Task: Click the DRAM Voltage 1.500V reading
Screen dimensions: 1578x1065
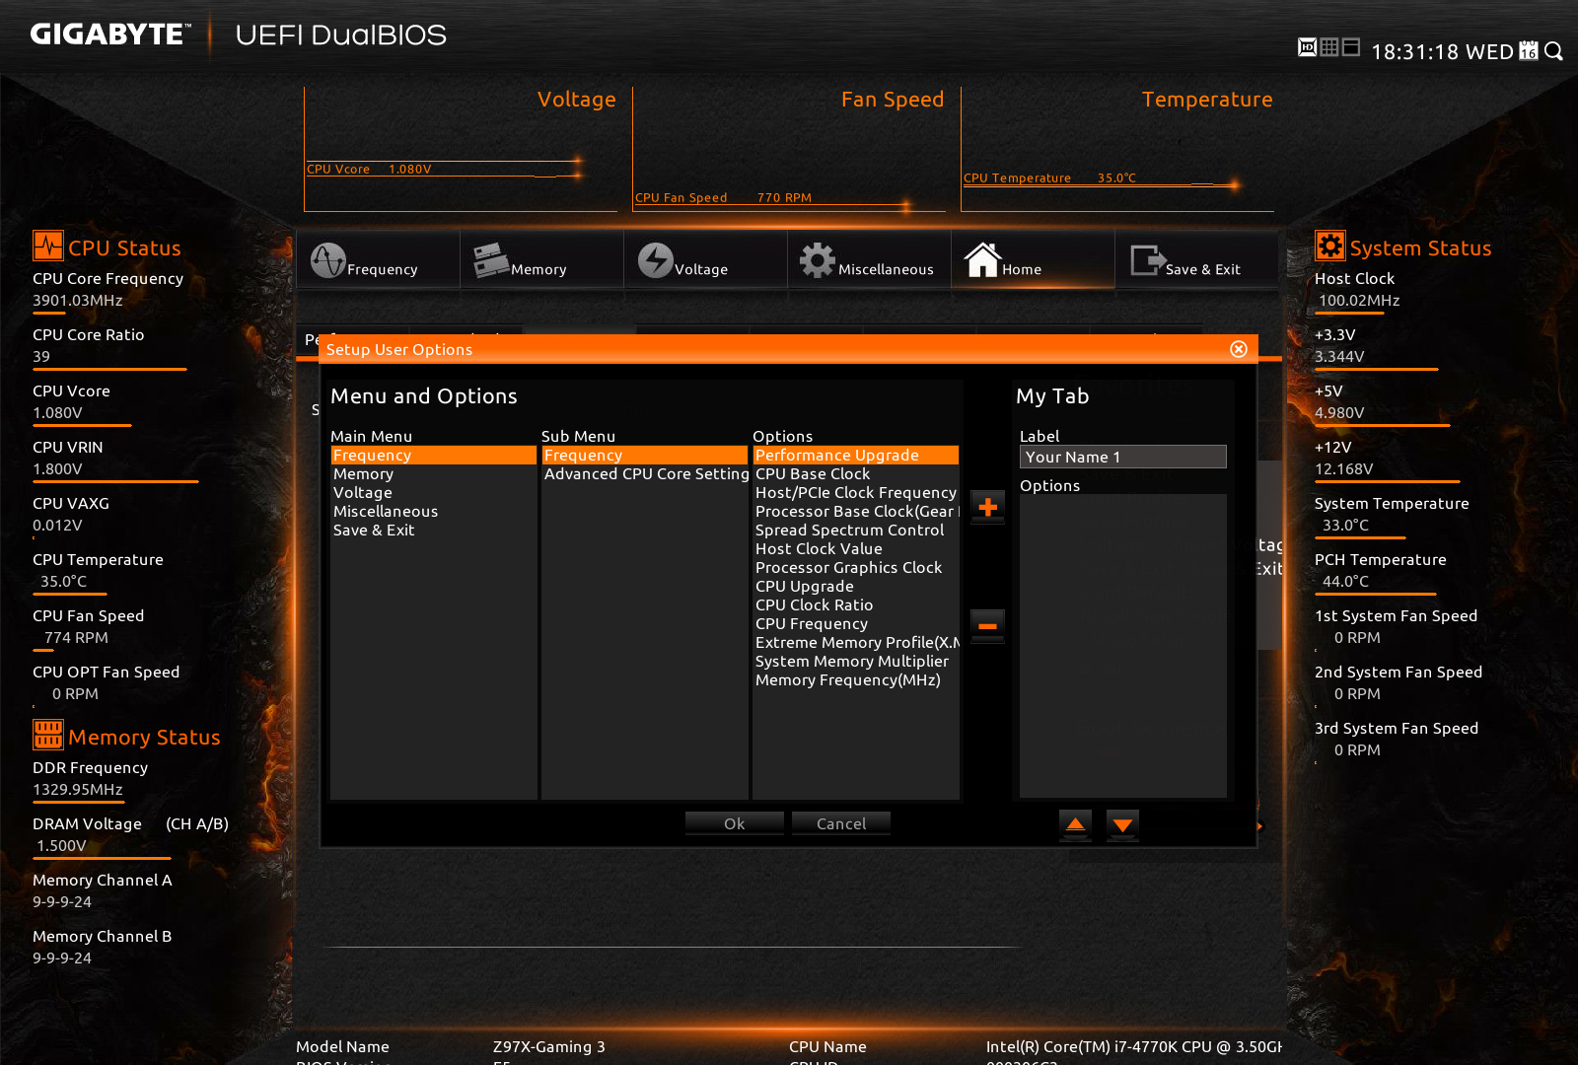Action: tap(61, 846)
